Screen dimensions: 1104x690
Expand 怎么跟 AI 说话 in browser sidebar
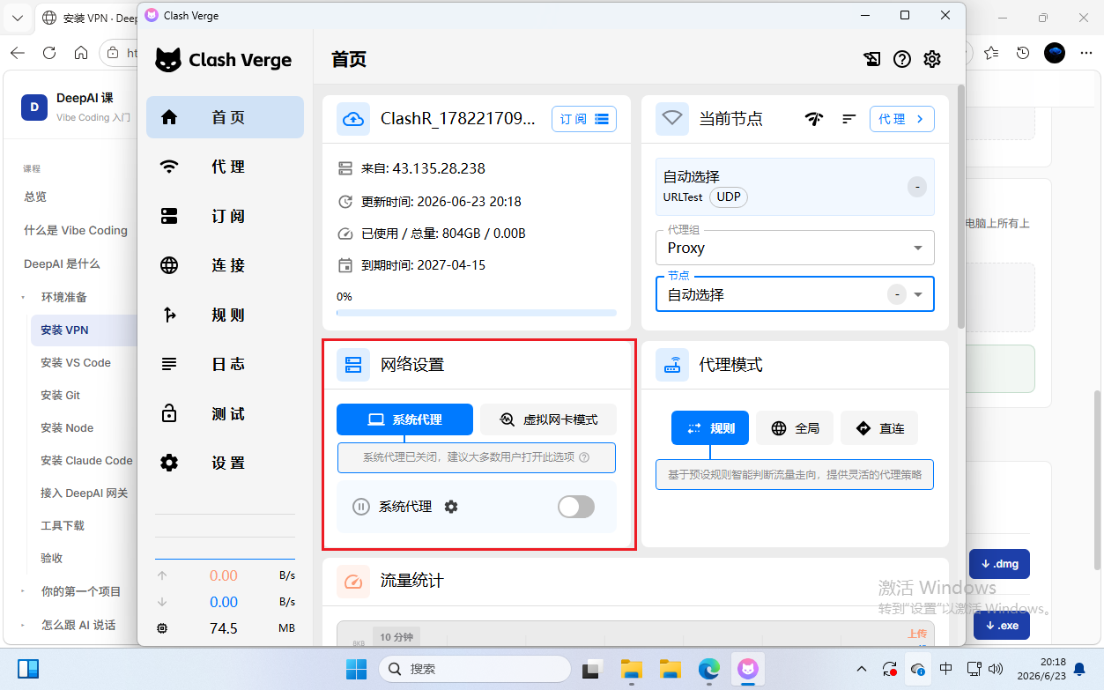(x=24, y=625)
